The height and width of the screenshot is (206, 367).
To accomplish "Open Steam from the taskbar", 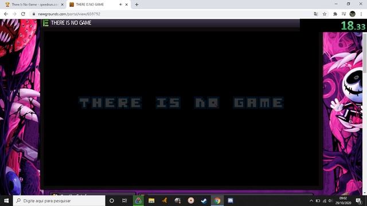I will [x=204, y=201].
